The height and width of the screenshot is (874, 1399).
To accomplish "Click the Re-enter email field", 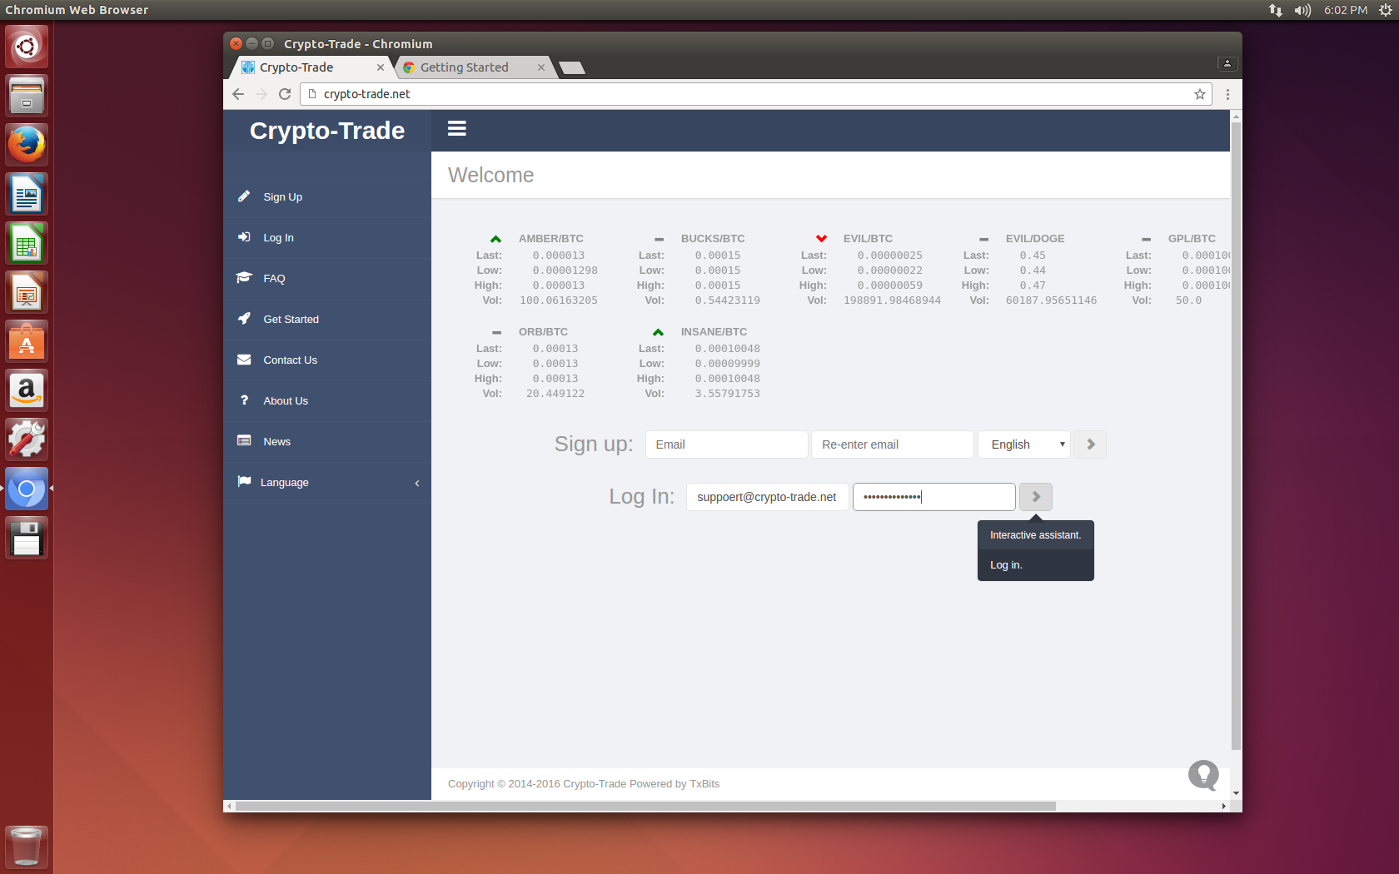I will coord(893,444).
